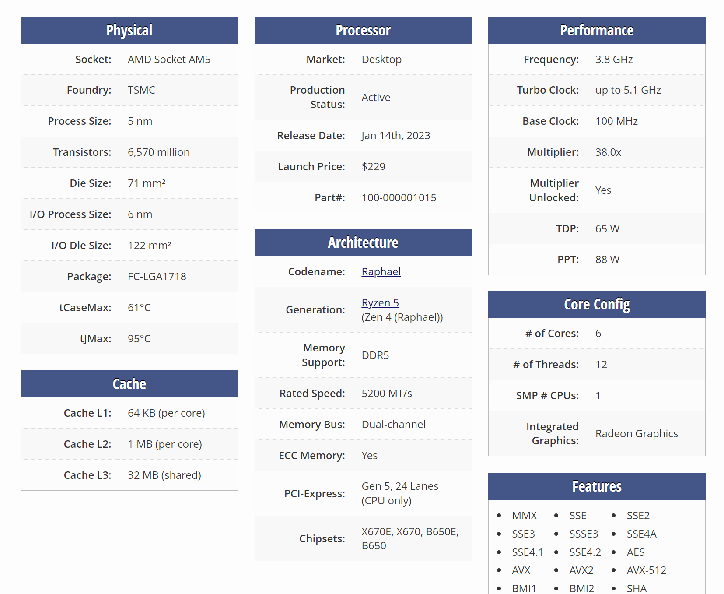The height and width of the screenshot is (594, 724).
Task: Select the up to 5.1 GHz turbo clock value
Action: click(x=628, y=90)
